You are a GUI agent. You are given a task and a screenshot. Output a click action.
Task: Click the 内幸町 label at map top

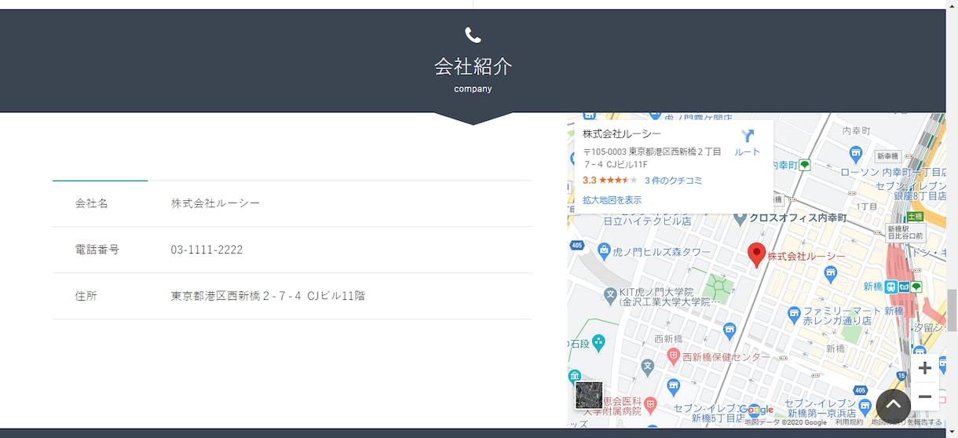tap(857, 130)
